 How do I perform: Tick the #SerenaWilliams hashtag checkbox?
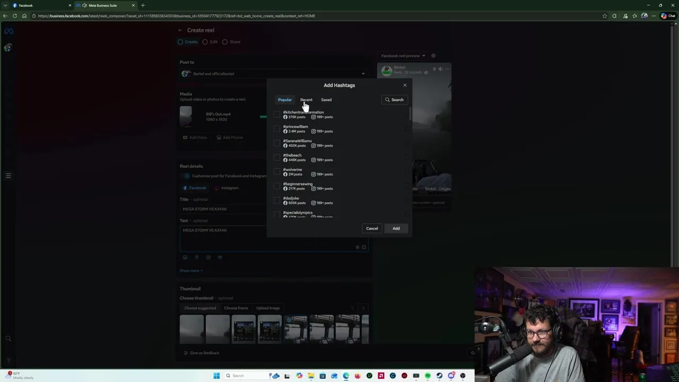pos(277,143)
